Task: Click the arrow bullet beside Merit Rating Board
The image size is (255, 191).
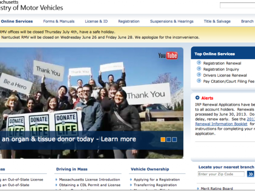Action: pyautogui.click(x=198, y=188)
